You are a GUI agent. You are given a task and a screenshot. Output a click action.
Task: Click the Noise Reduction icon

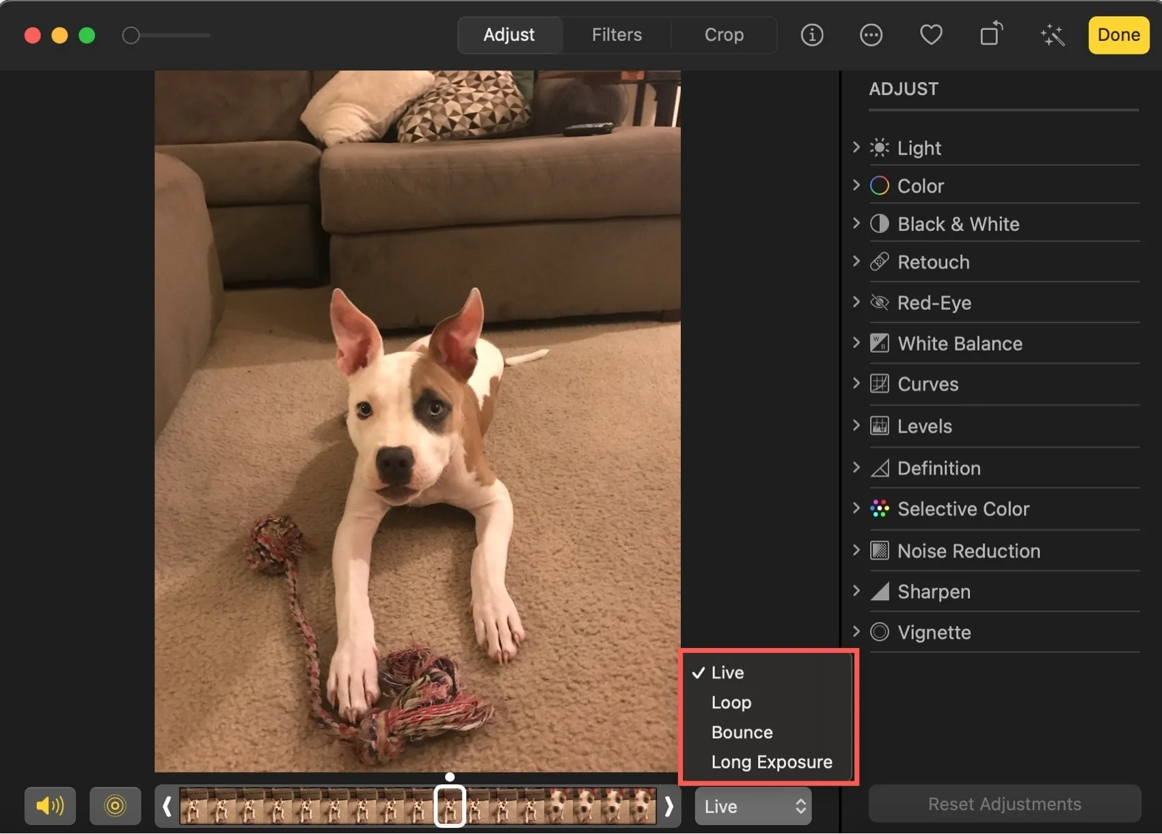(879, 551)
